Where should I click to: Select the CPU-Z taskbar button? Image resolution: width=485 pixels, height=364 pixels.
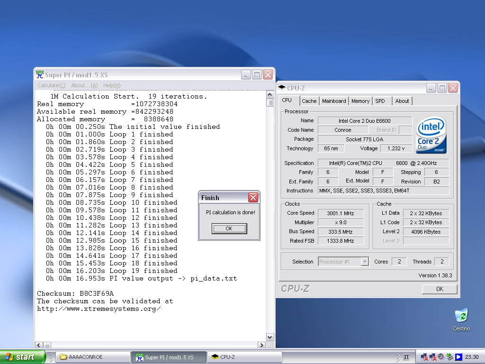(x=244, y=357)
